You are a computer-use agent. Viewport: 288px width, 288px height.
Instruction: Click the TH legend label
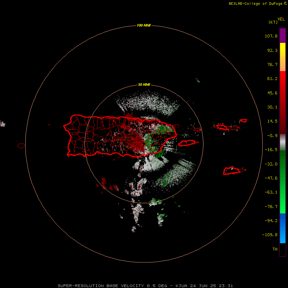pyautogui.click(x=275, y=249)
